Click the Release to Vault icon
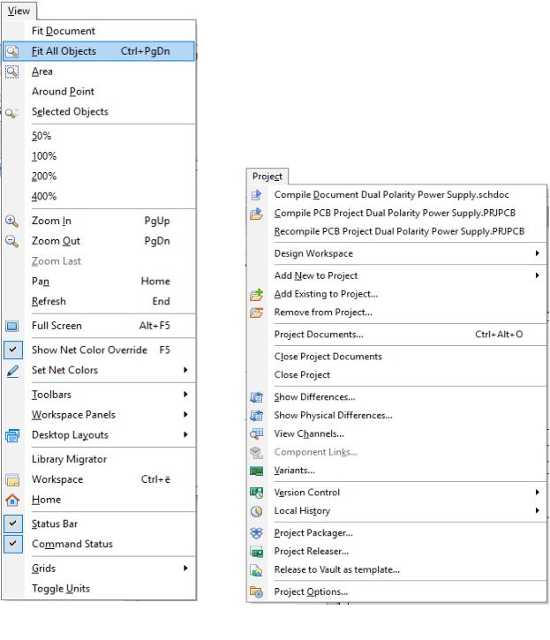550x640 pixels. (256, 569)
